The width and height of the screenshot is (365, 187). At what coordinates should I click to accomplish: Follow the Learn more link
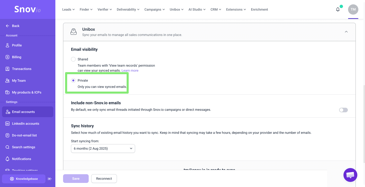[130, 71]
